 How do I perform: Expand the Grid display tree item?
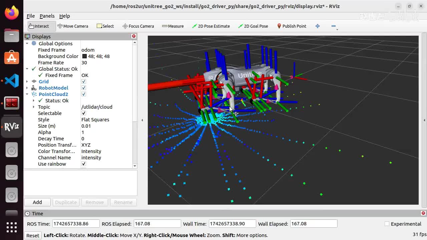pos(27,82)
